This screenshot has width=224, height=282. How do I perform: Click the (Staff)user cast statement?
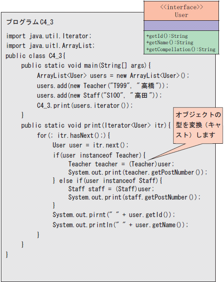[x=111, y=189]
